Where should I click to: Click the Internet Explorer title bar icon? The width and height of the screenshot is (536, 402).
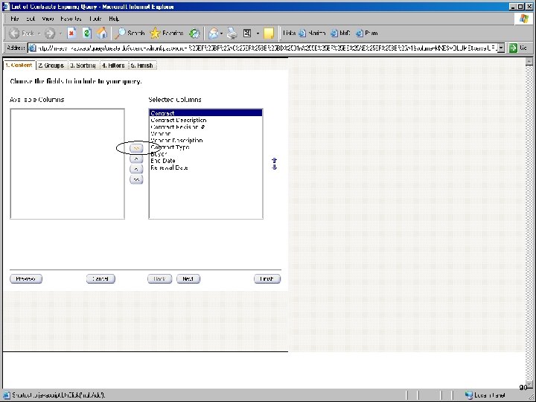coord(6,7)
